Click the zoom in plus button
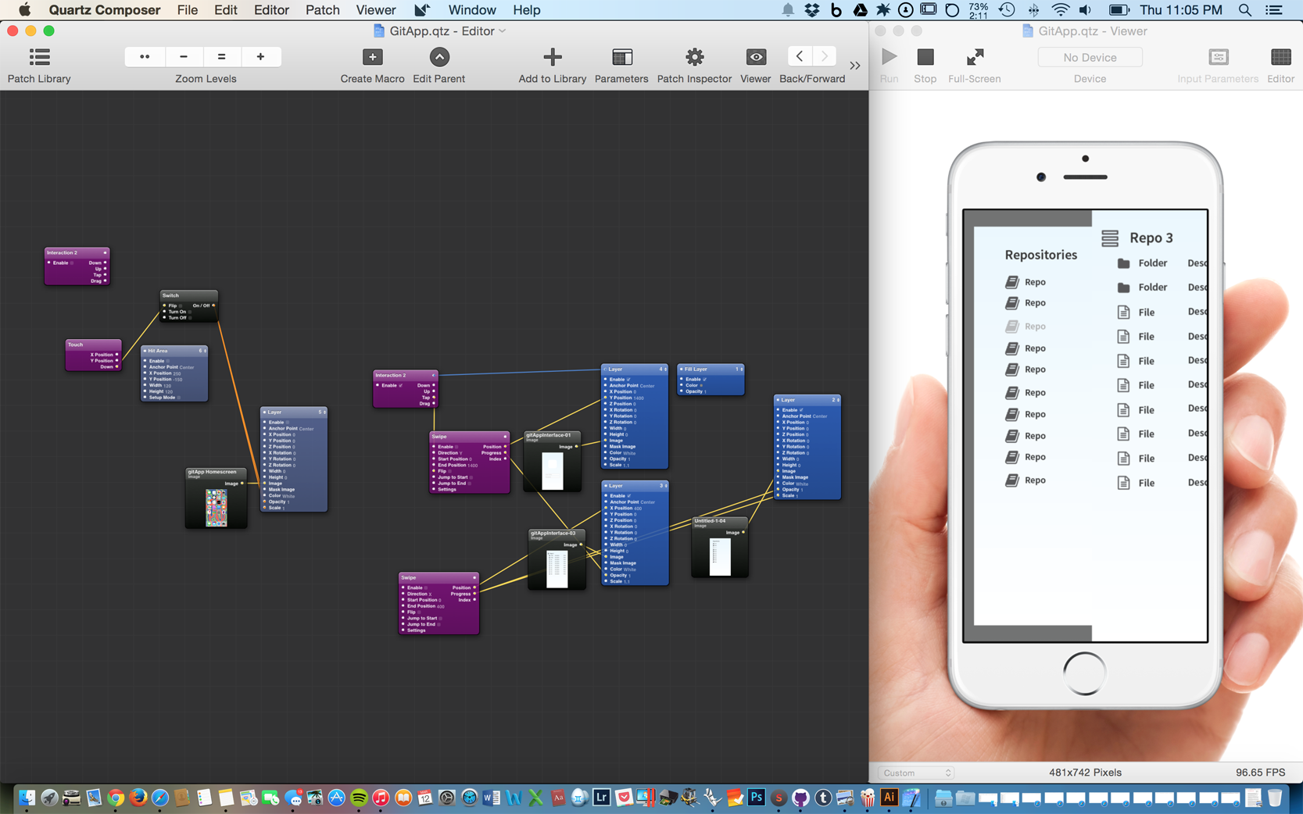 260,56
